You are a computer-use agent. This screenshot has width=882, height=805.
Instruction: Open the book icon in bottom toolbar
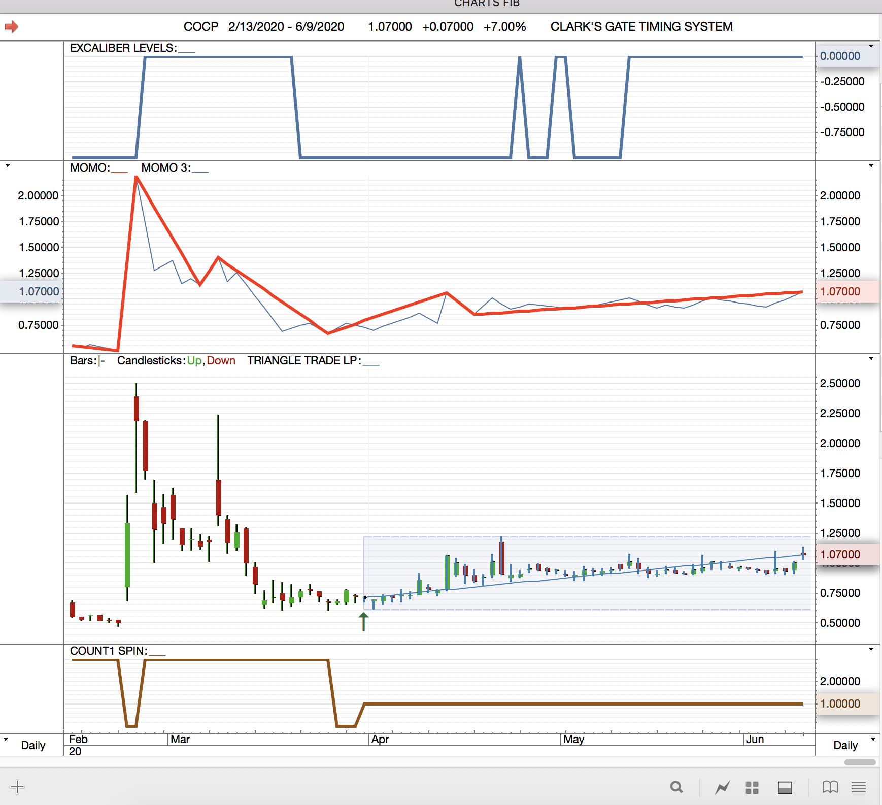[830, 787]
